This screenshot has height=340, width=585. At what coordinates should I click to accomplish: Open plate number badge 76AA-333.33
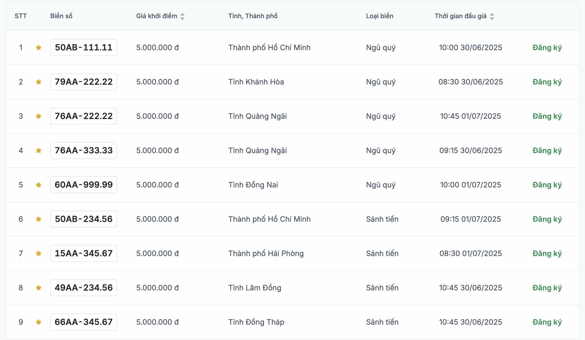(x=84, y=150)
